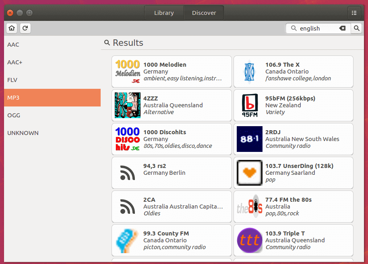Click 'Australia New South Wales' text

302,139
